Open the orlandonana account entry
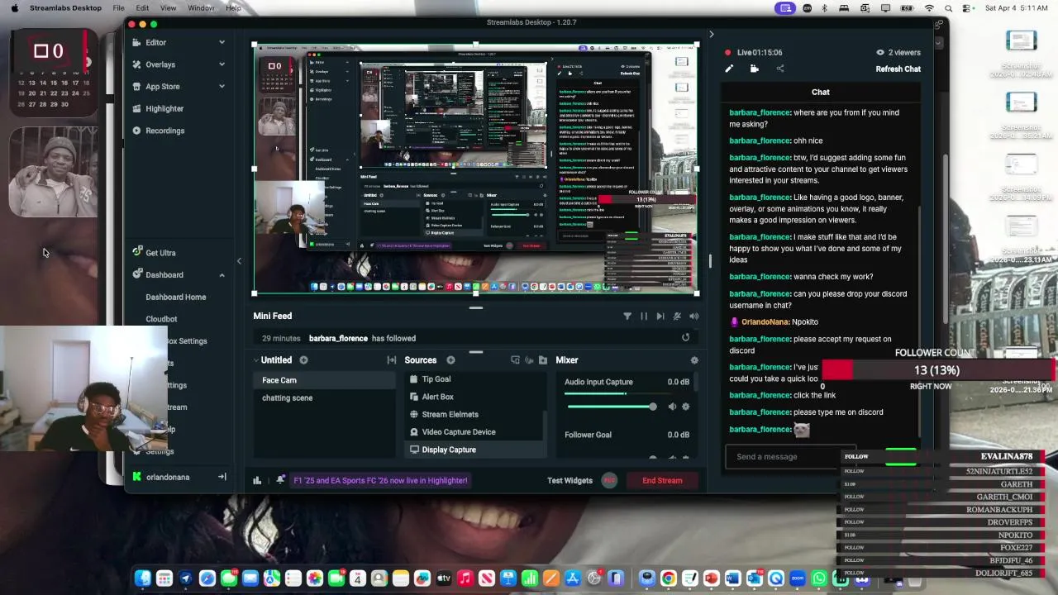This screenshot has width=1058, height=595. point(168,477)
